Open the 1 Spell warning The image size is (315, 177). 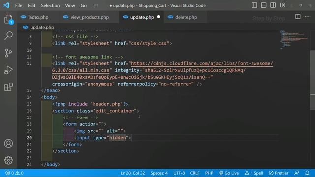[x=254, y=173]
